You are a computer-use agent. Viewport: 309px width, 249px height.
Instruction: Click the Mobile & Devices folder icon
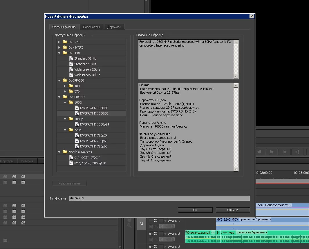coord(65,152)
